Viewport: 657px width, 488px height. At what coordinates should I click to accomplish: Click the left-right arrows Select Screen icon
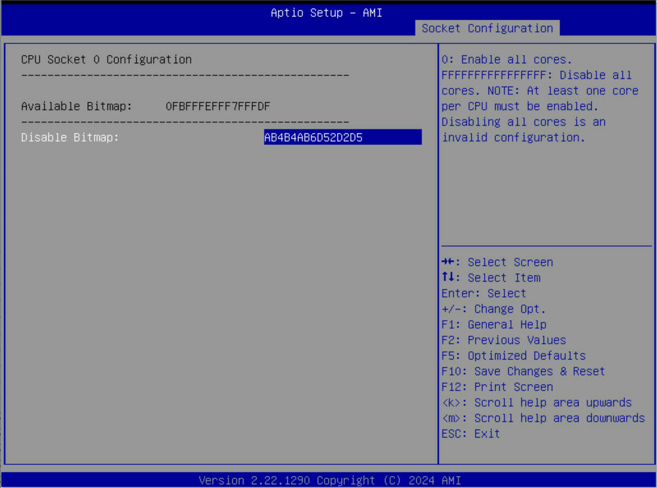448,262
